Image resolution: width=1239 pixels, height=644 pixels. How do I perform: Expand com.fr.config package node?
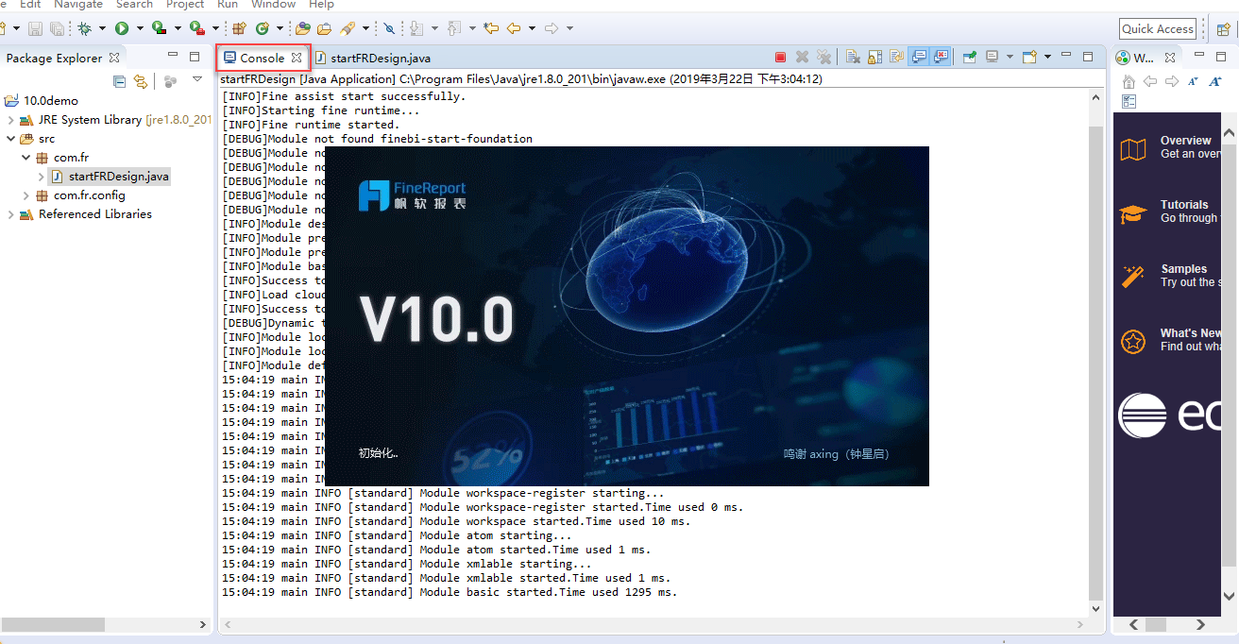tap(26, 195)
